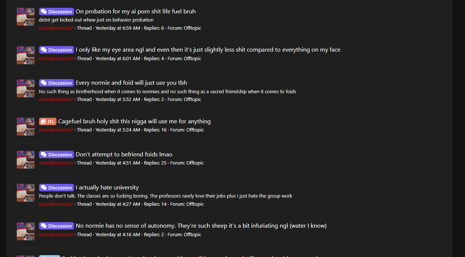Go to Offtopic forum from 16-replies thread
Image resolution: width=465 pixels, height=257 pixels.
pos(195,130)
